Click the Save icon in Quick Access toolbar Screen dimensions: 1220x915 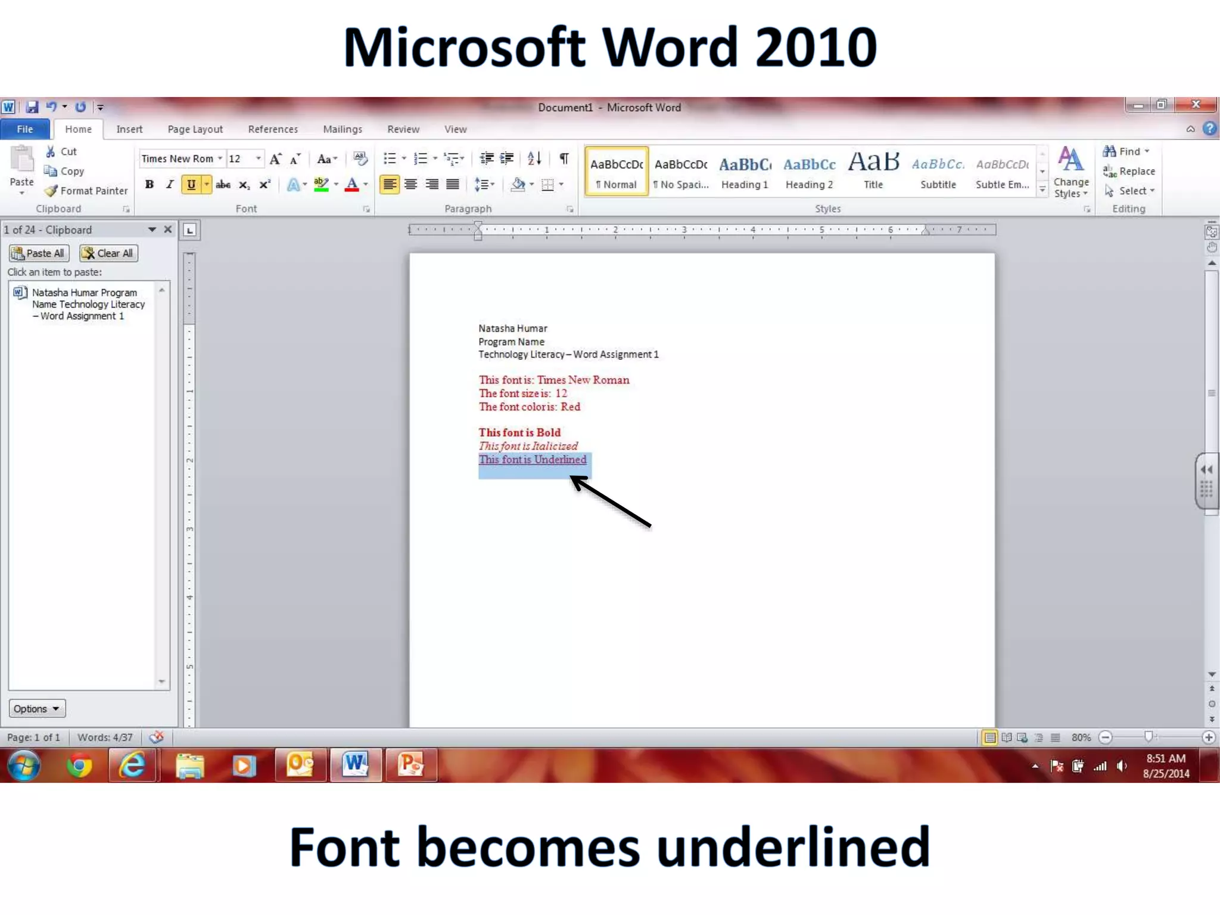pyautogui.click(x=32, y=107)
